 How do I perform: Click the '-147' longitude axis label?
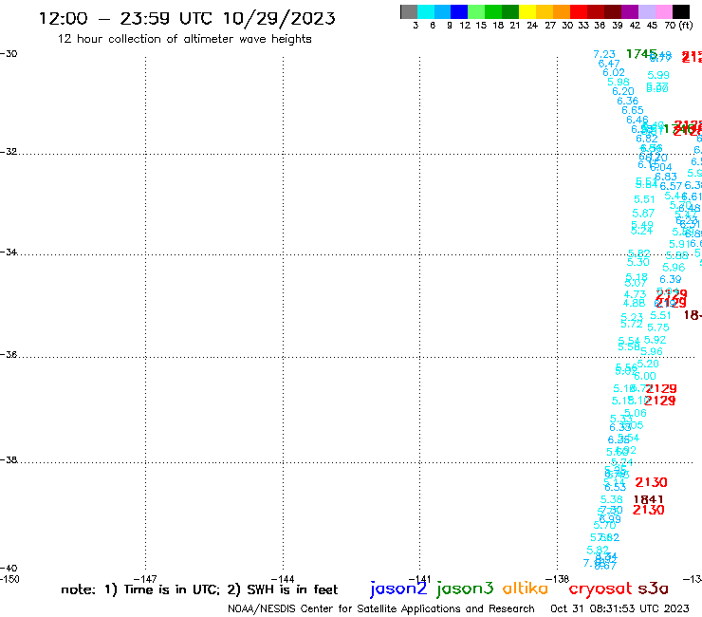(x=145, y=579)
